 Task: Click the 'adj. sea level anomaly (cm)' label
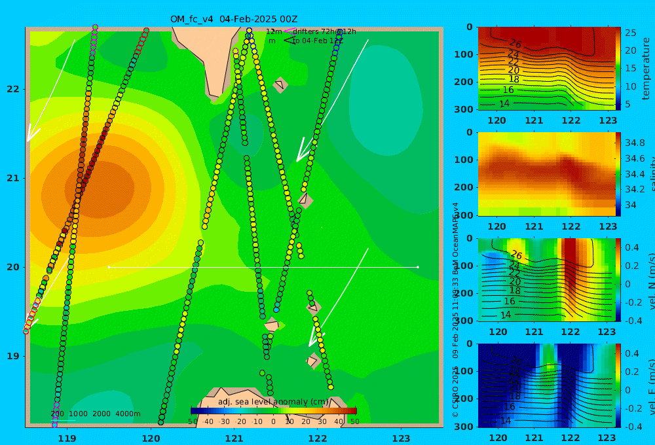click(x=273, y=402)
